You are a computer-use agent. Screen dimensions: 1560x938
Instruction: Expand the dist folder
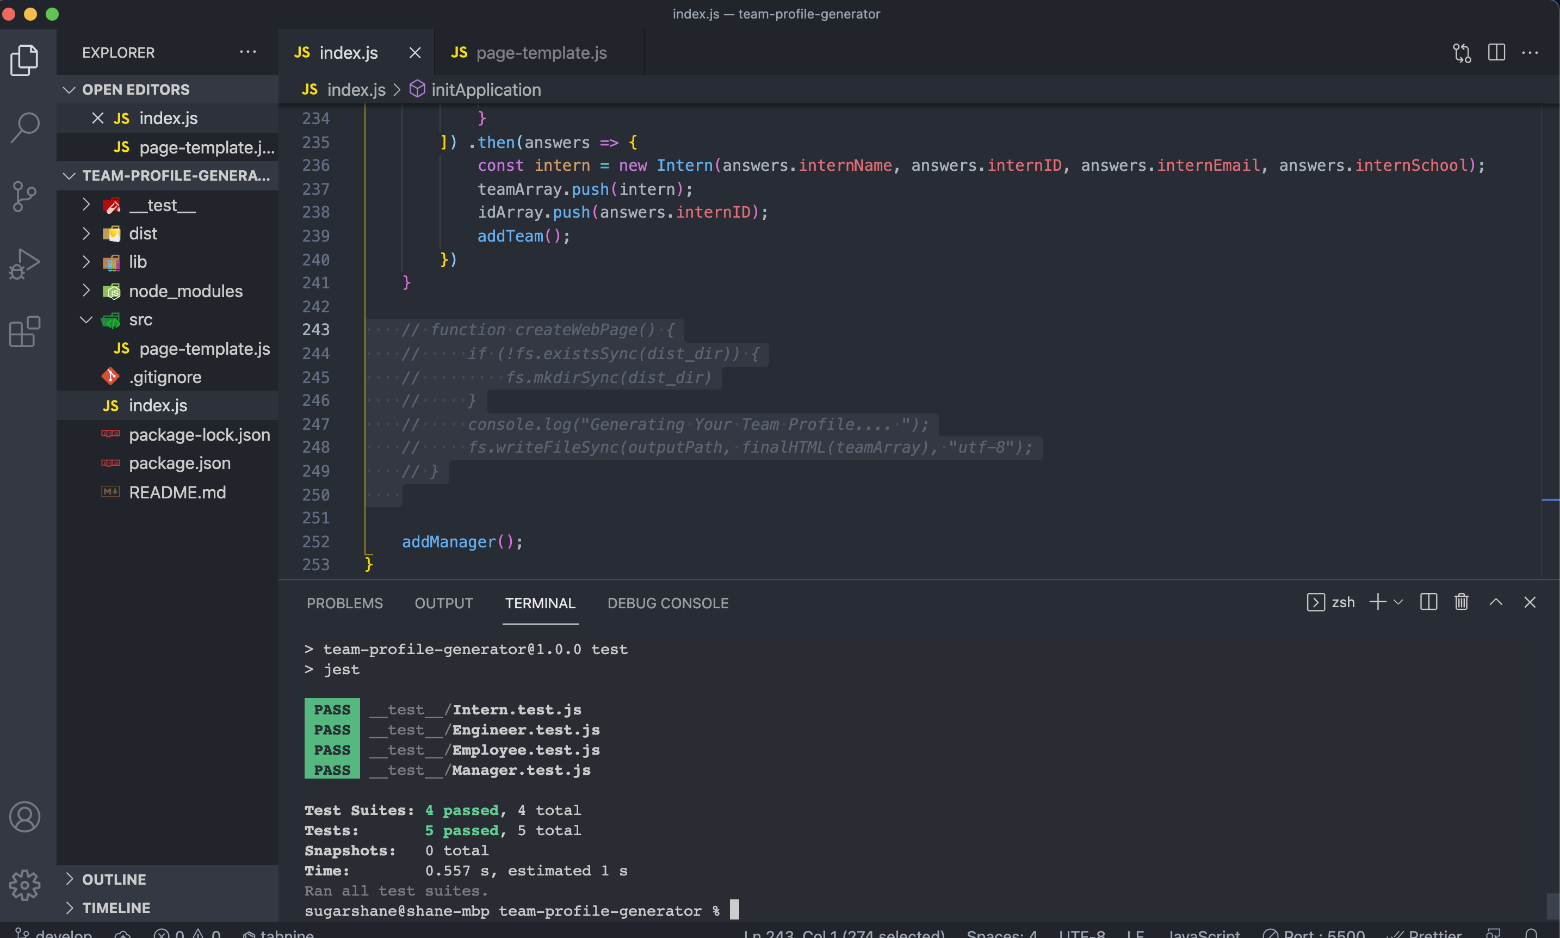[x=86, y=233]
